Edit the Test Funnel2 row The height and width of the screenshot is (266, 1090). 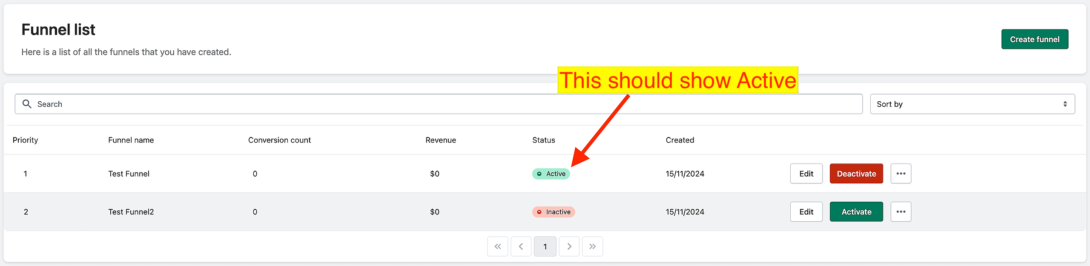click(x=806, y=212)
